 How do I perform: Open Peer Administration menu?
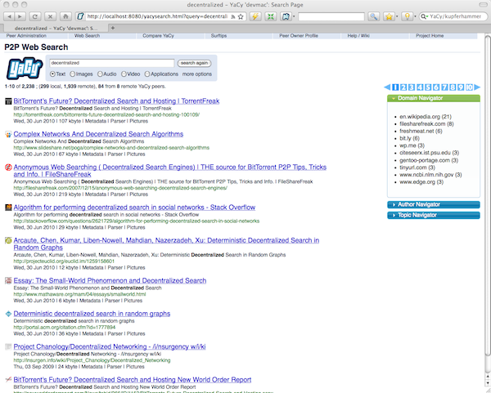(x=26, y=36)
